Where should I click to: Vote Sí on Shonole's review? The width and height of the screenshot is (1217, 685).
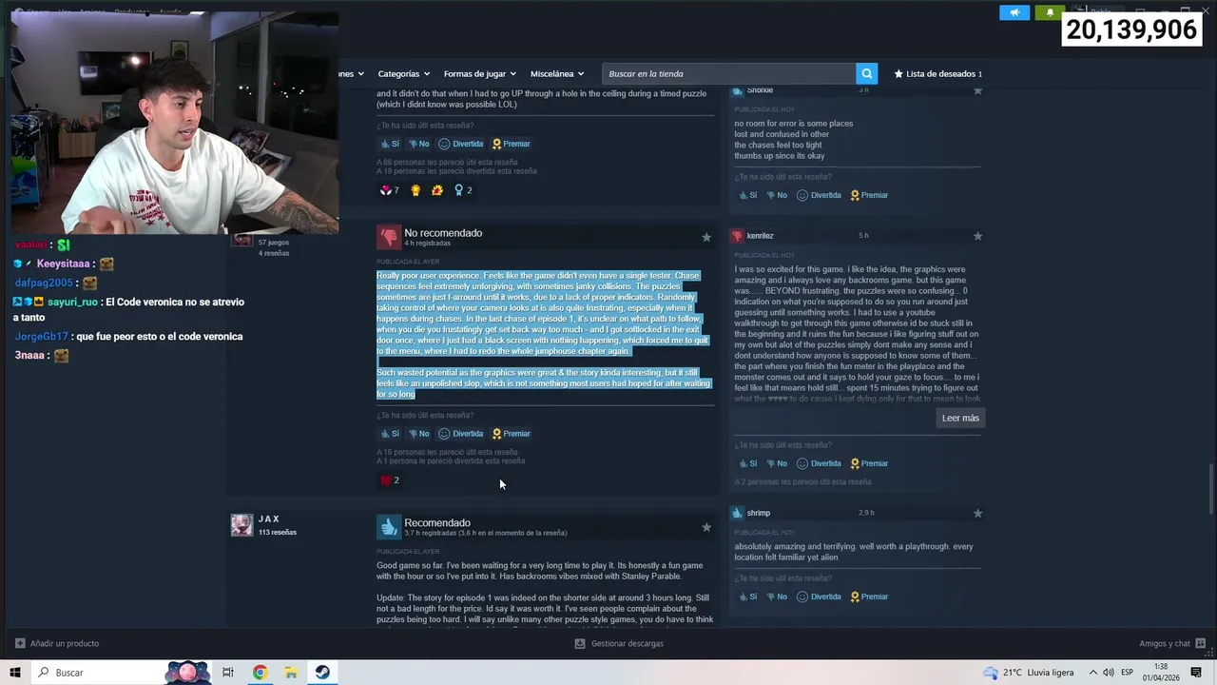pyautogui.click(x=747, y=195)
